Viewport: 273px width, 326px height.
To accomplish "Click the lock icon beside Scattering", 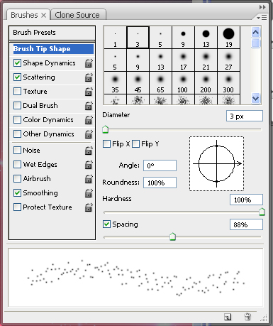I will [89, 77].
